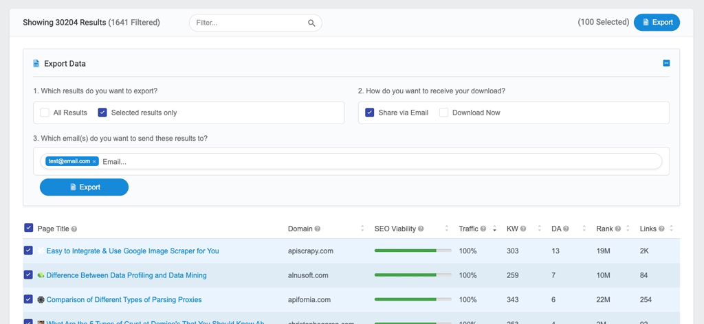The width and height of the screenshot is (704, 324).
Task: Click the search magnifier icon in Filter box
Action: (311, 23)
